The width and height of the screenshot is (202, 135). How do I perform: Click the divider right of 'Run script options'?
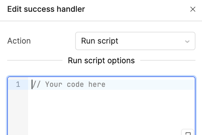point(167,61)
